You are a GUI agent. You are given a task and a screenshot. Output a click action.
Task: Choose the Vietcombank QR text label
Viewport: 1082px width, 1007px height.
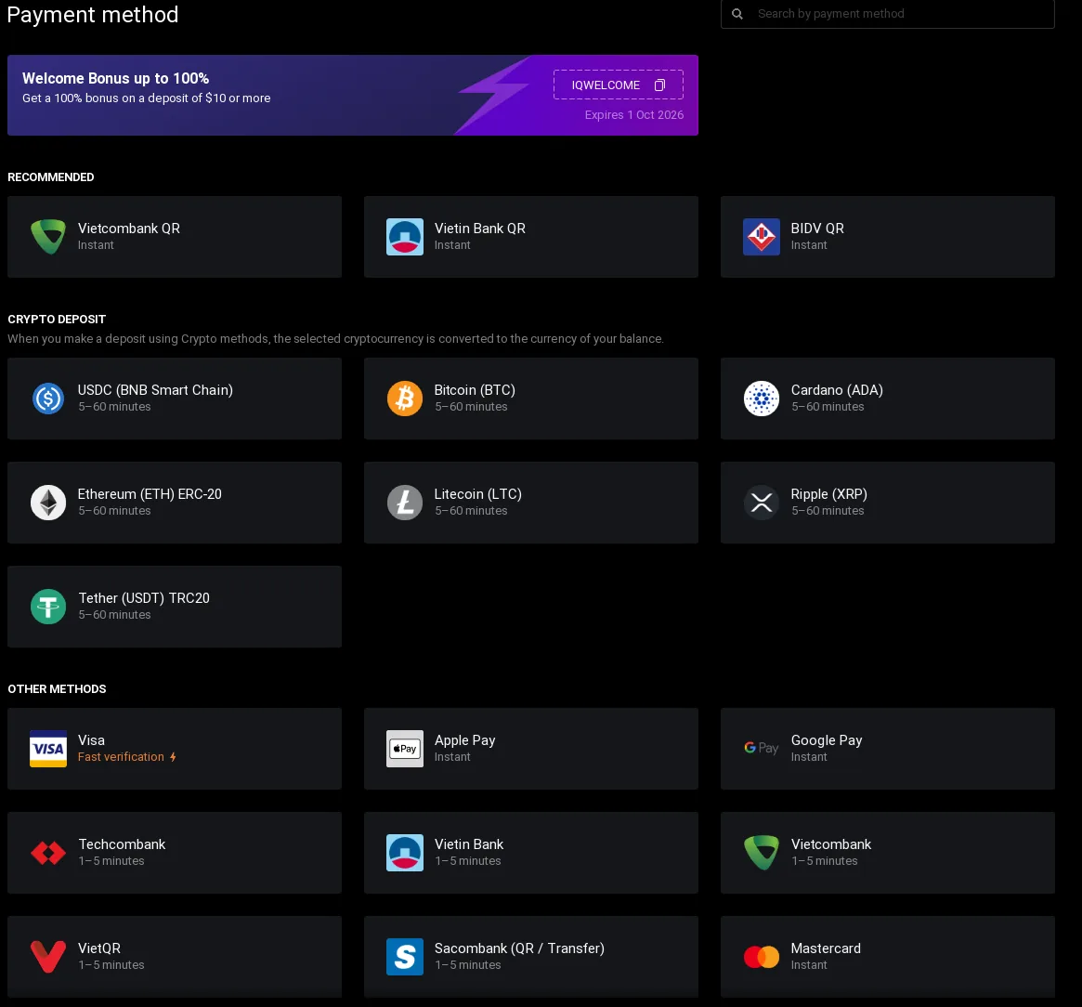pyautogui.click(x=129, y=229)
